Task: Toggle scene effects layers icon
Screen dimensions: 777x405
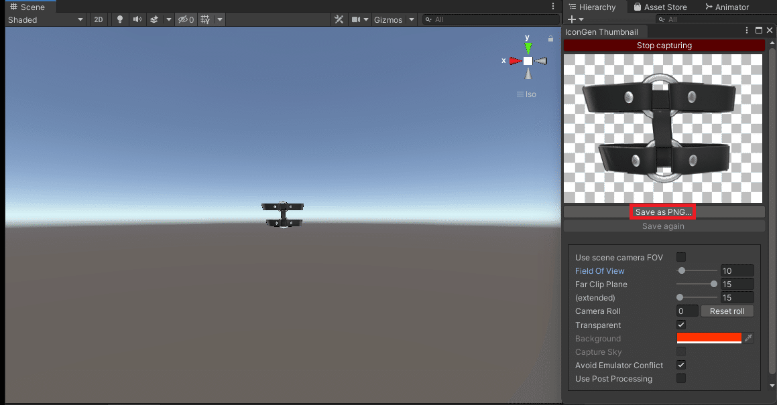Action: click(x=154, y=19)
